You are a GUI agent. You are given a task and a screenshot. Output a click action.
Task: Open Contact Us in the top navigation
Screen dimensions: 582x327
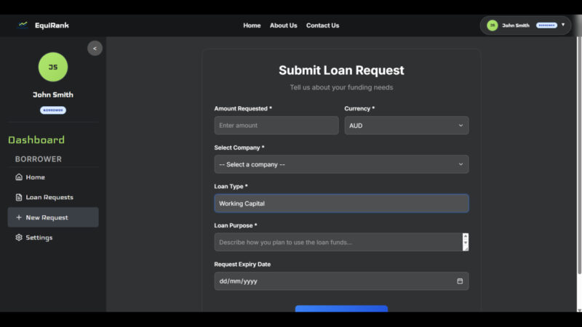[x=322, y=25]
